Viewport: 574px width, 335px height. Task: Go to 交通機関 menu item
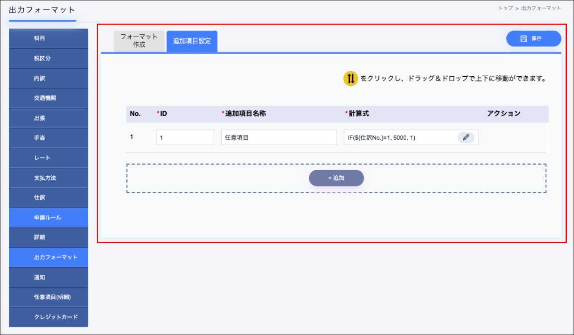[x=49, y=98]
